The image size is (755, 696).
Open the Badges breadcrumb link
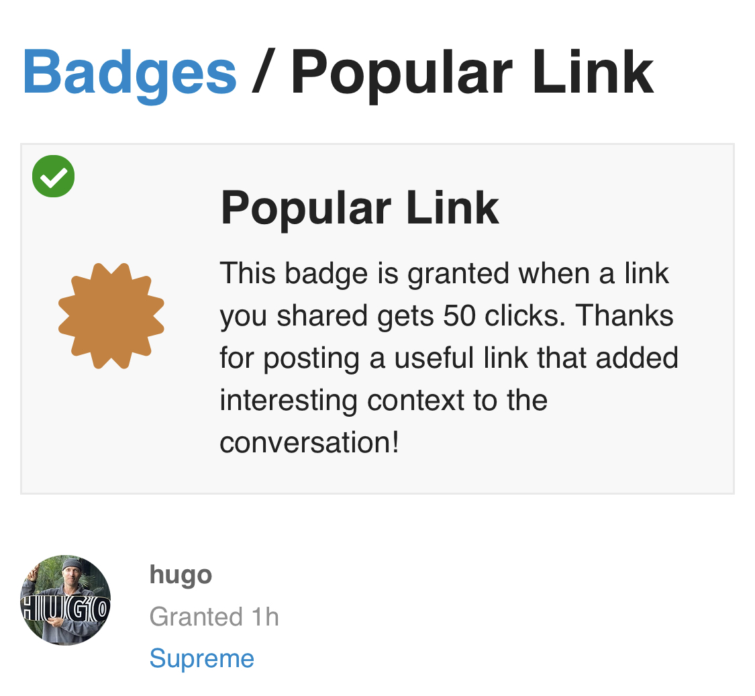point(130,72)
